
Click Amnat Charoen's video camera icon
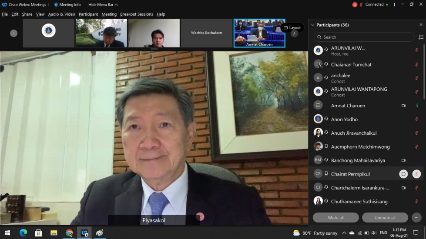pos(403,106)
